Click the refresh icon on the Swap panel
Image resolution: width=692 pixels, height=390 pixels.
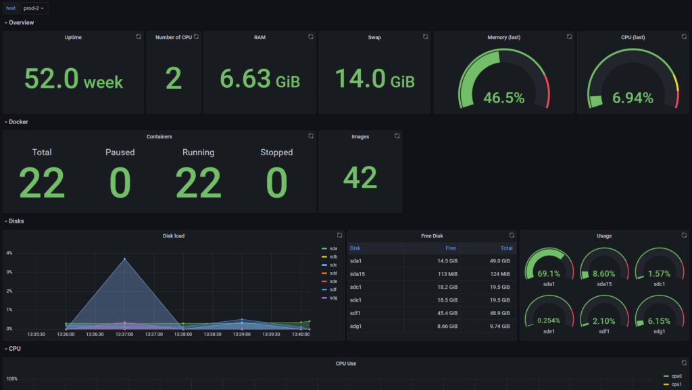(424, 37)
